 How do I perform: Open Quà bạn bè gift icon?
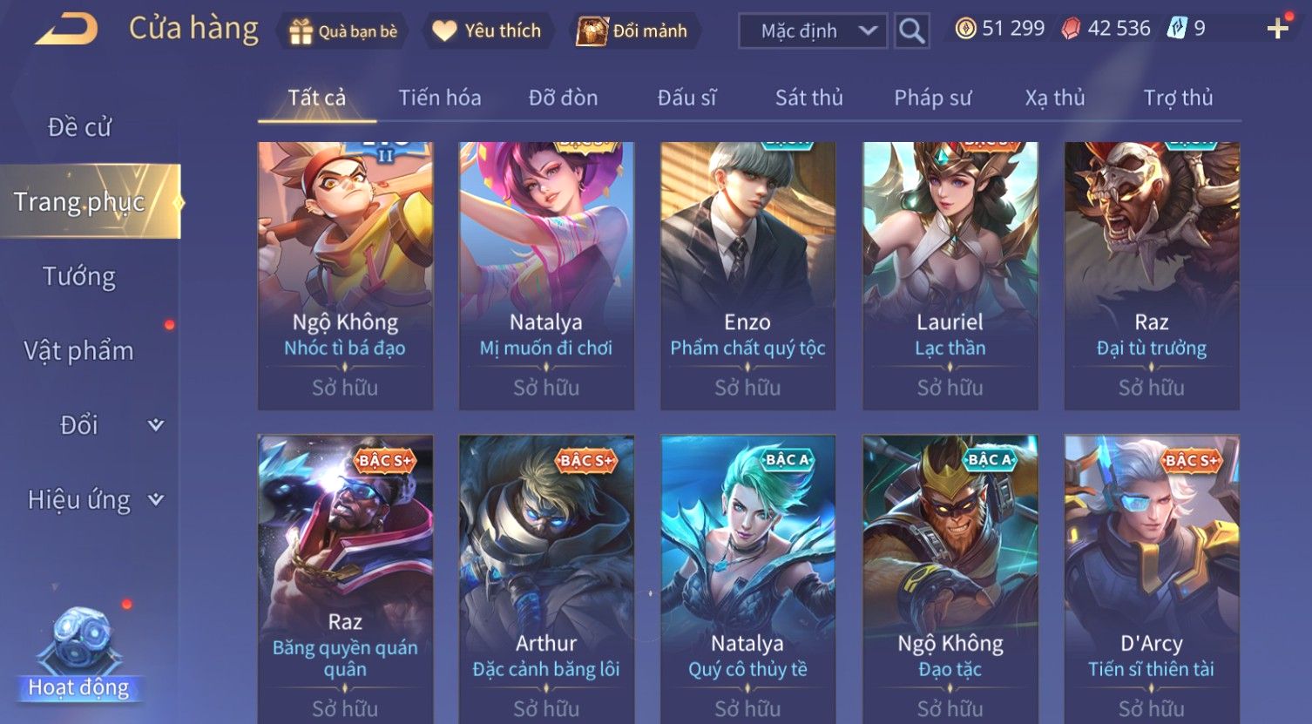301,31
